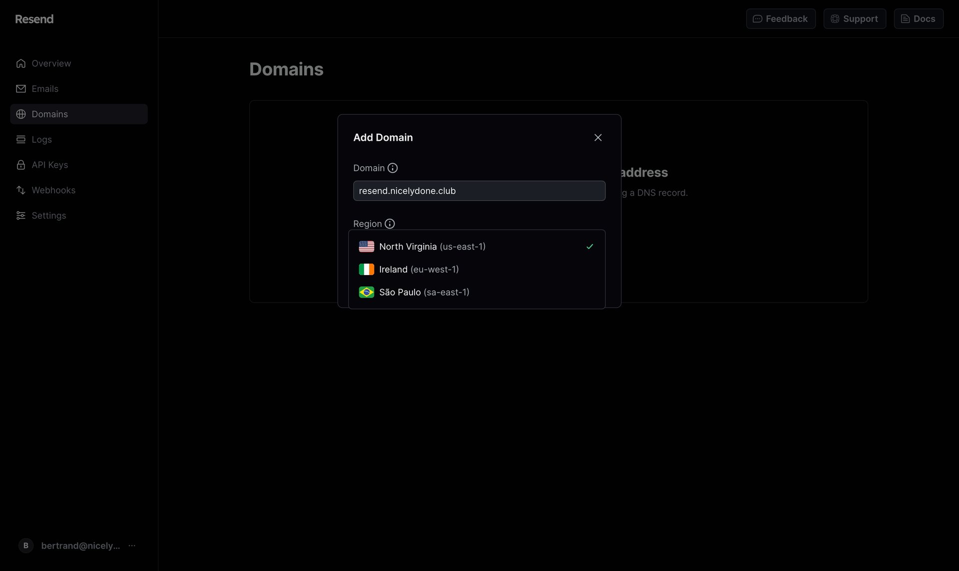959x571 pixels.
Task: Close the Add Domain dialog
Action: click(x=598, y=137)
